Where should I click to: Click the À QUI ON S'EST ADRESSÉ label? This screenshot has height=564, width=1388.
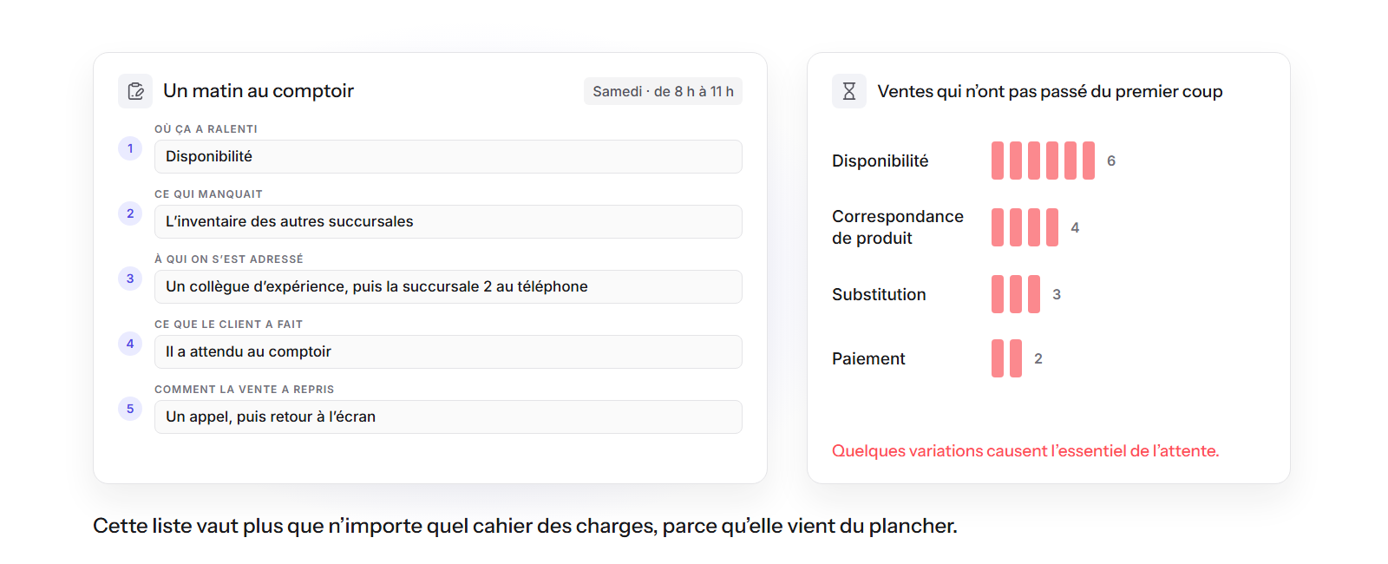click(229, 259)
